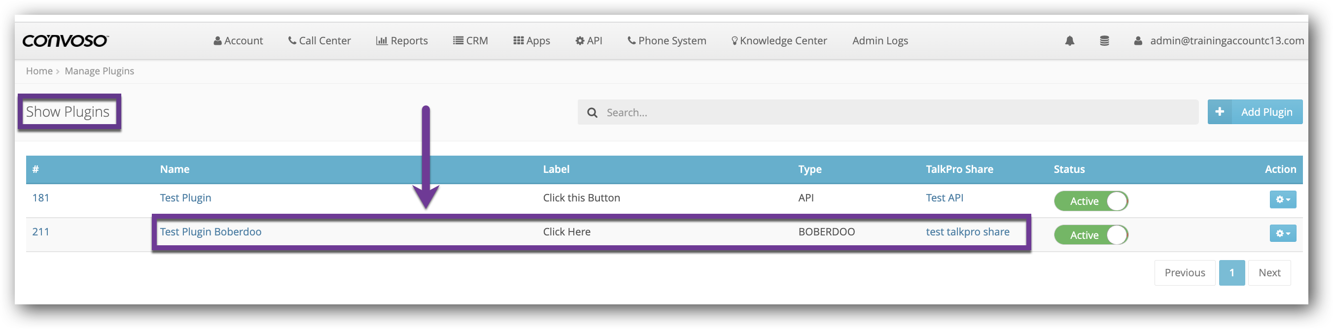
Task: Open the Apps grid menu
Action: pyautogui.click(x=531, y=41)
